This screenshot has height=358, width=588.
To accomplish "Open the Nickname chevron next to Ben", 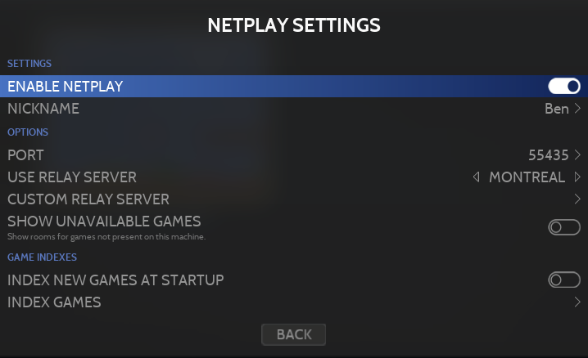I will pos(577,109).
